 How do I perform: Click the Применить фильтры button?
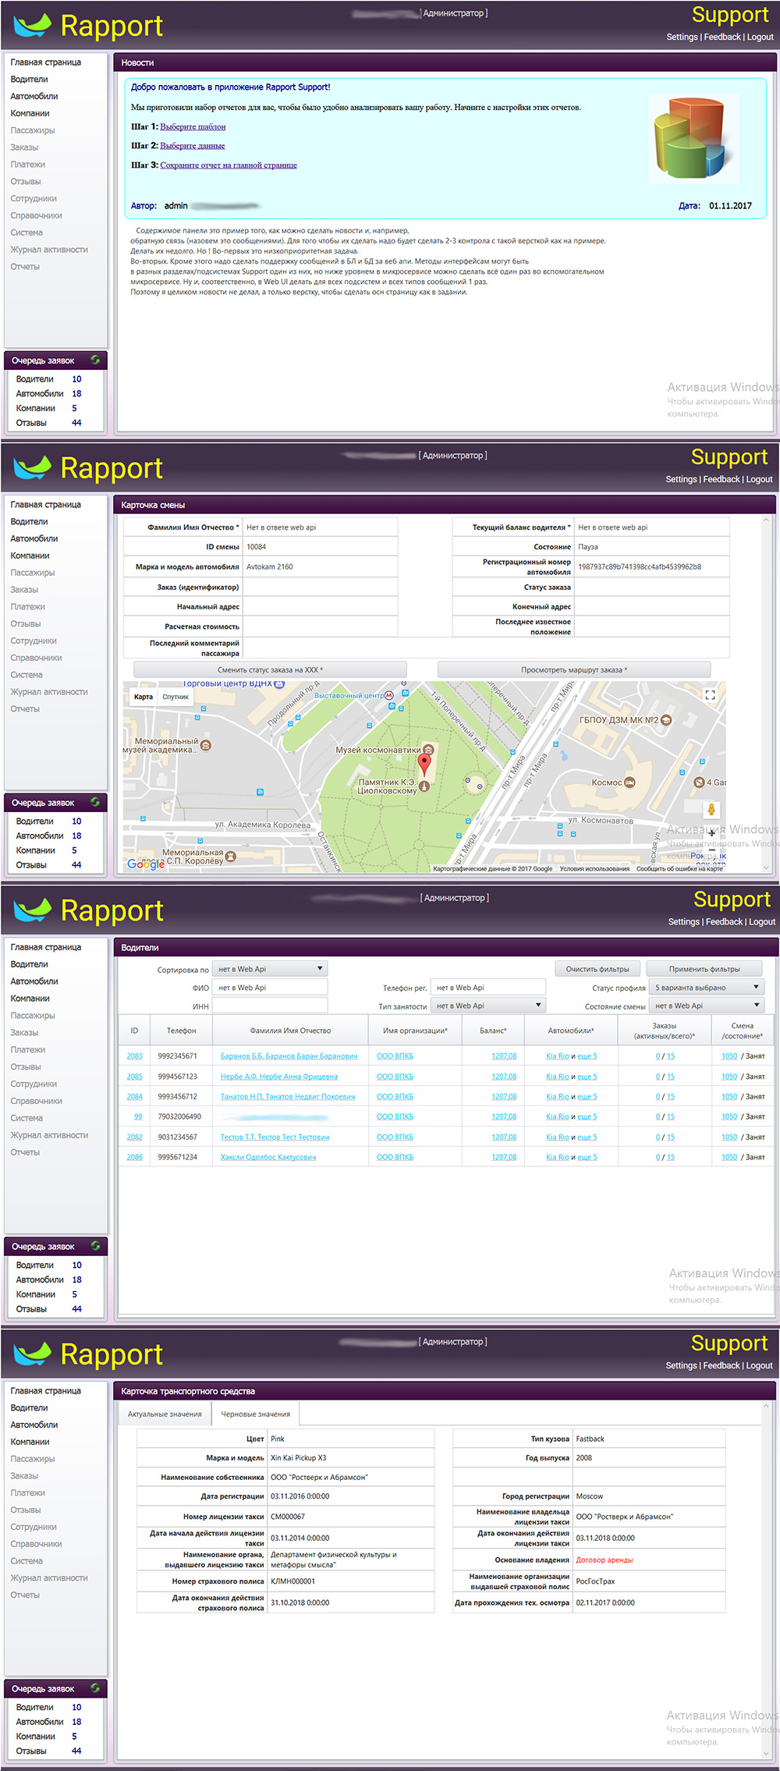[x=704, y=969]
